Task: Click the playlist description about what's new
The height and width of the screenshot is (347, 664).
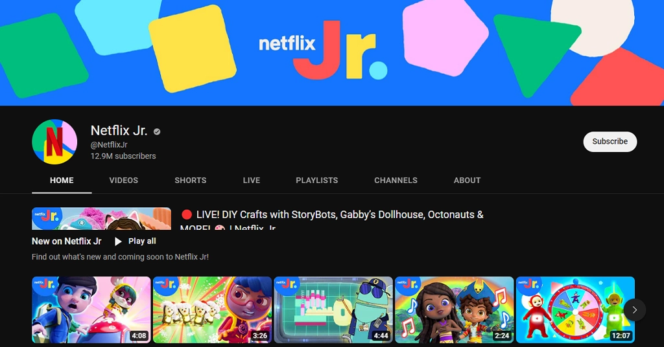Action: pyautogui.click(x=120, y=257)
